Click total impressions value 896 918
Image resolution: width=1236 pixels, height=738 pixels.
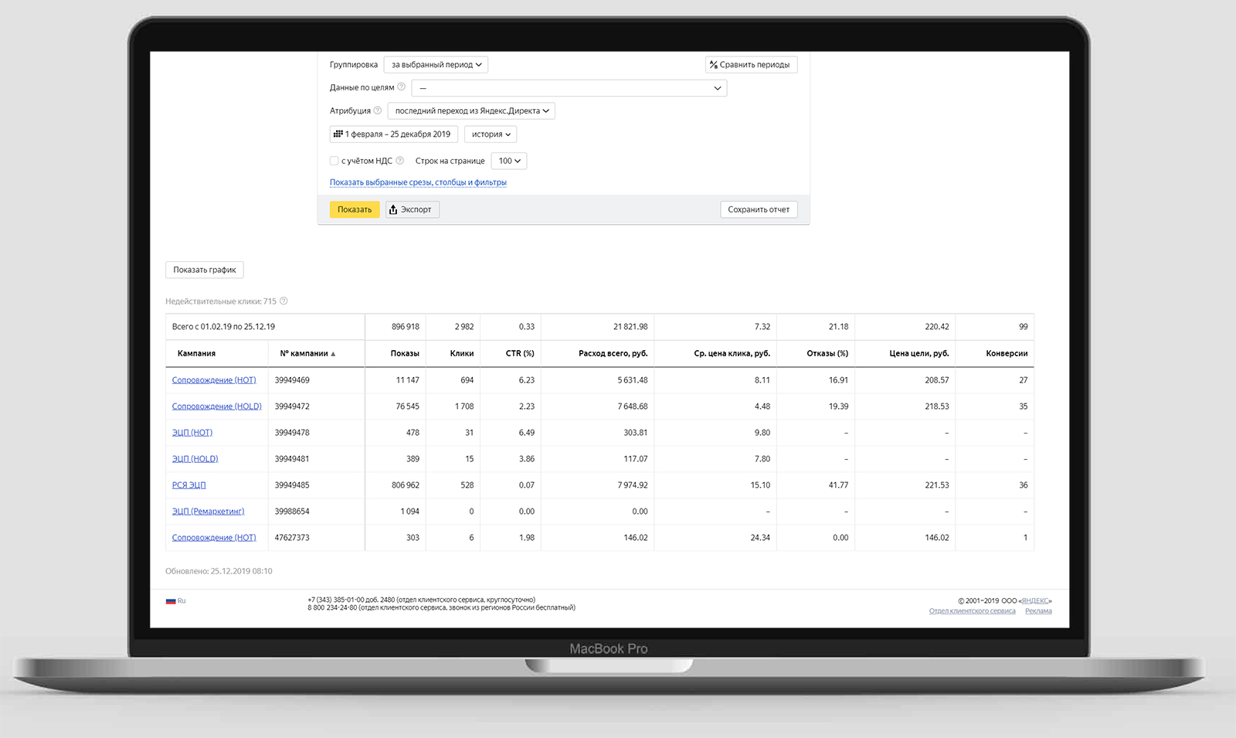405,327
